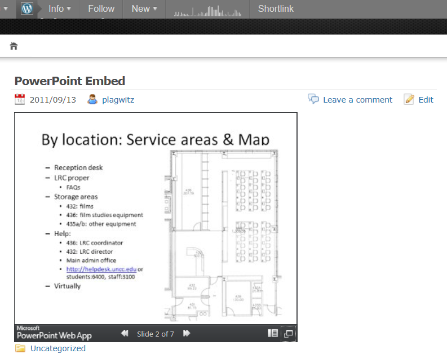Click the home icon in navigation bar
Screen dimensions: 447x358
point(14,46)
